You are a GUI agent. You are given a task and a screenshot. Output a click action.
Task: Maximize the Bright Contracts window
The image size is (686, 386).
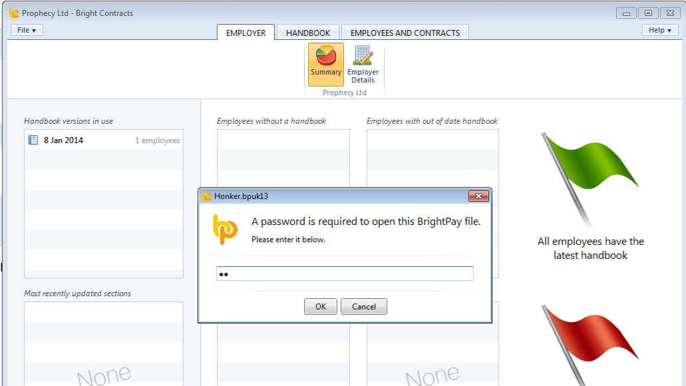648,13
